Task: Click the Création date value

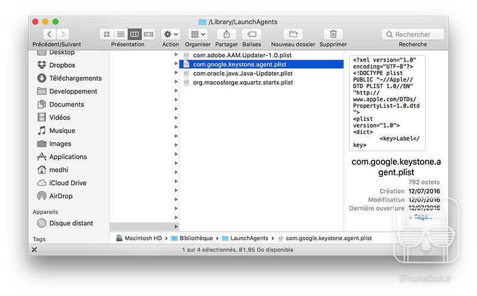Action: pyautogui.click(x=424, y=191)
